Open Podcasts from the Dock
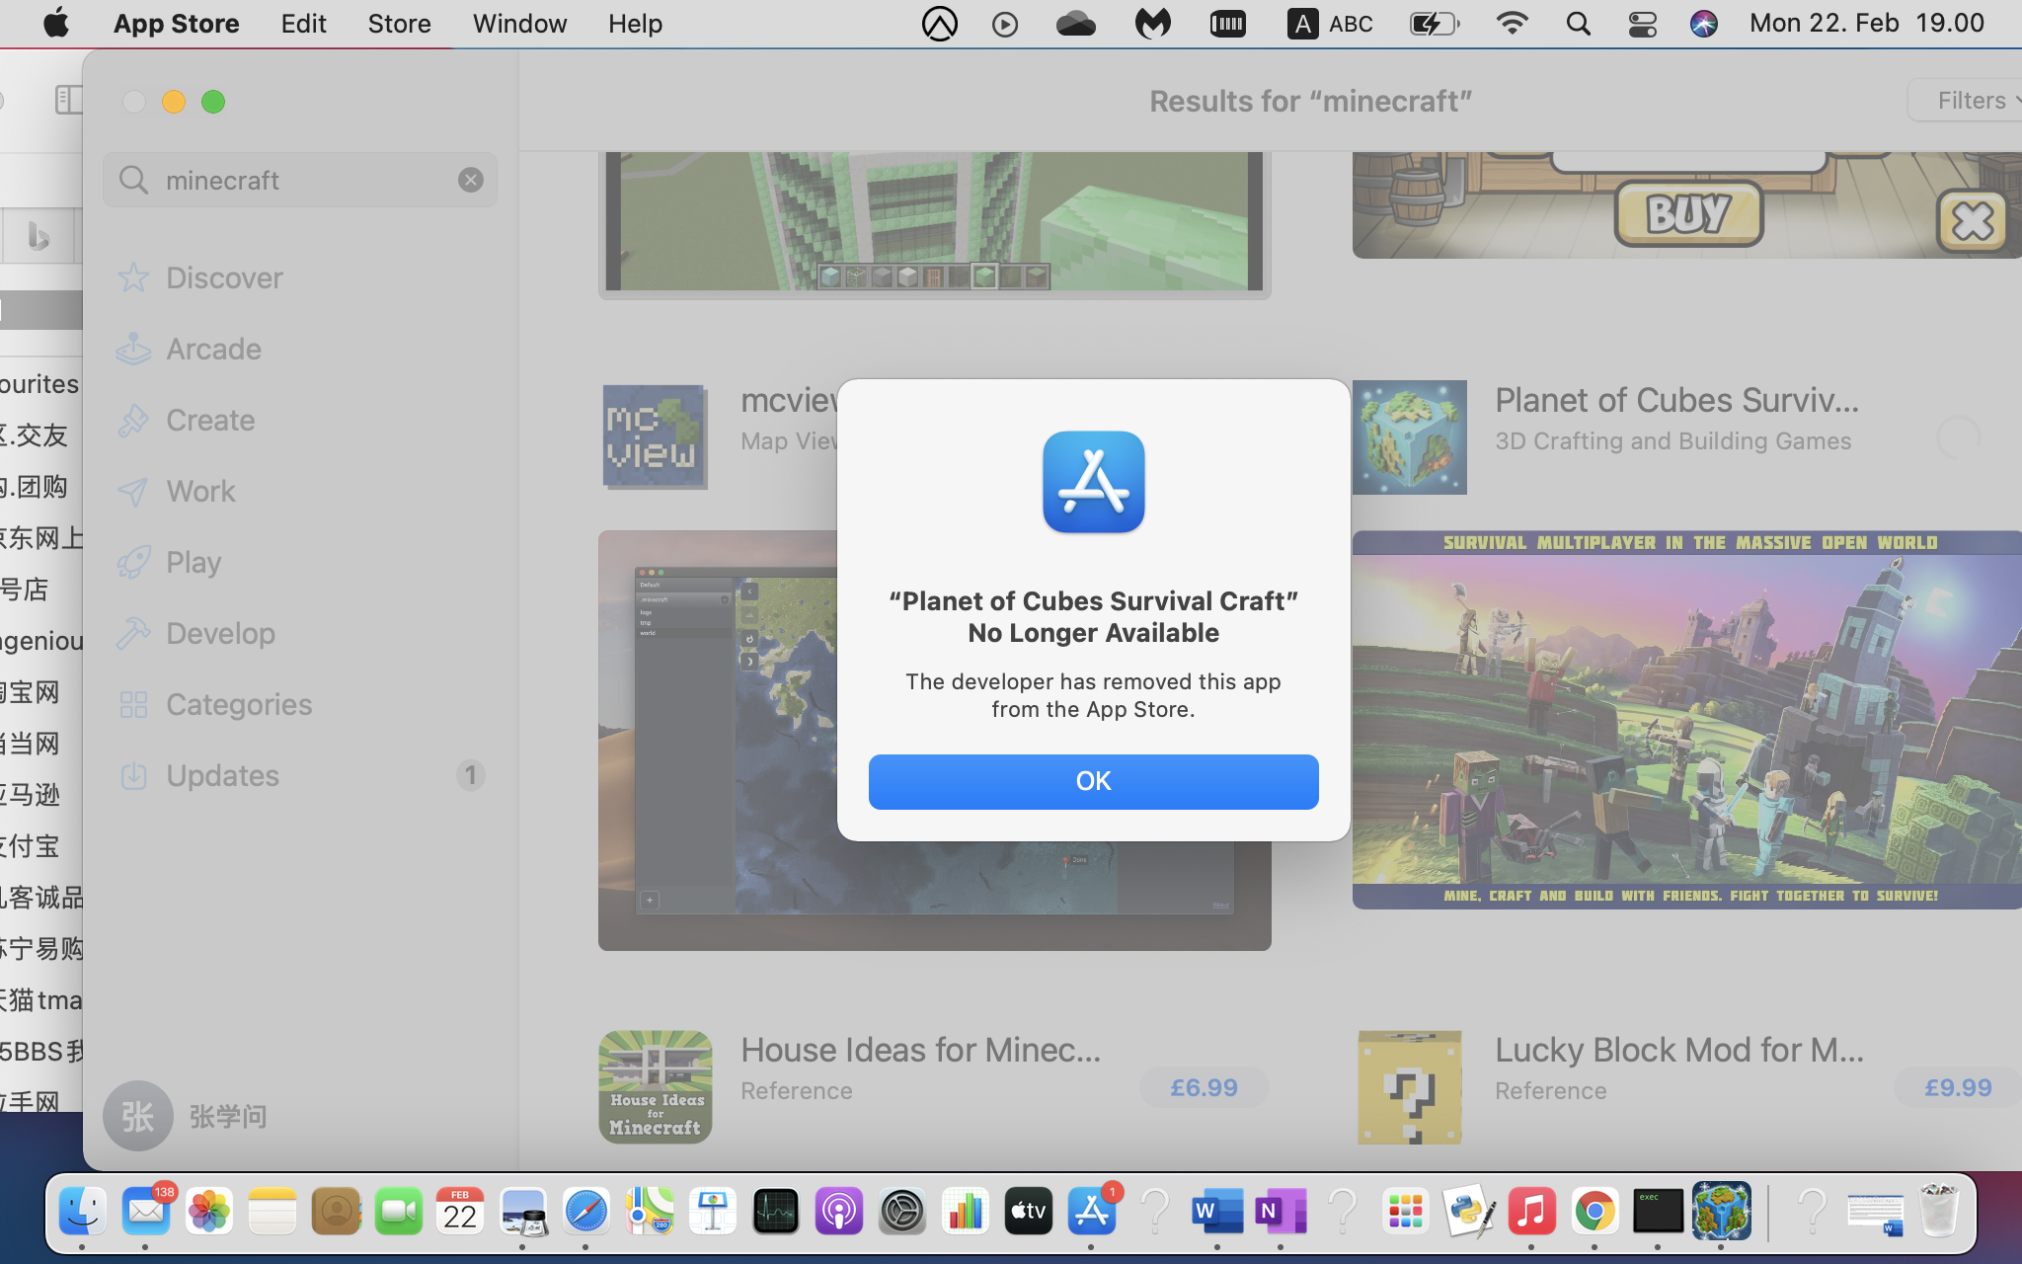This screenshot has height=1264, width=2022. point(839,1211)
